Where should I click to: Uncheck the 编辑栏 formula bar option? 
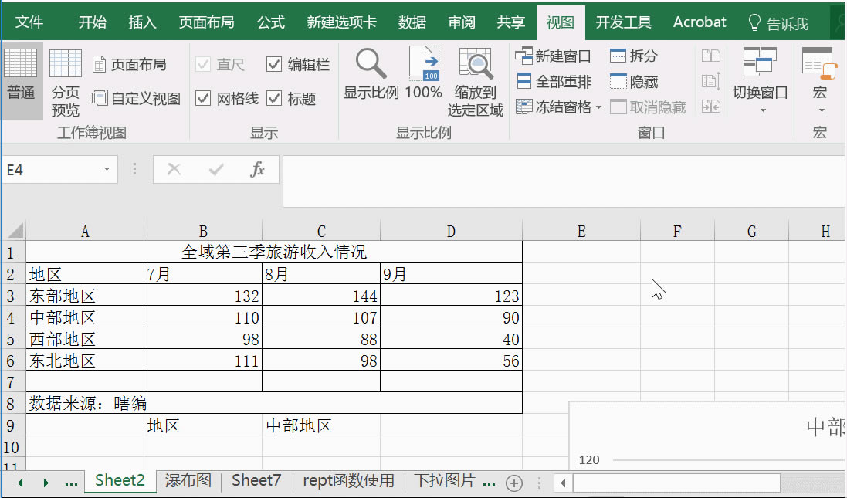274,64
